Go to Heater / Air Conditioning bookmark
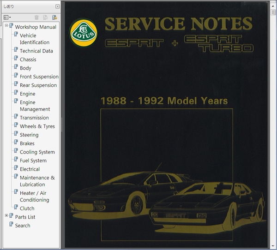The width and height of the screenshot is (277, 250). pyautogui.click(x=35, y=196)
